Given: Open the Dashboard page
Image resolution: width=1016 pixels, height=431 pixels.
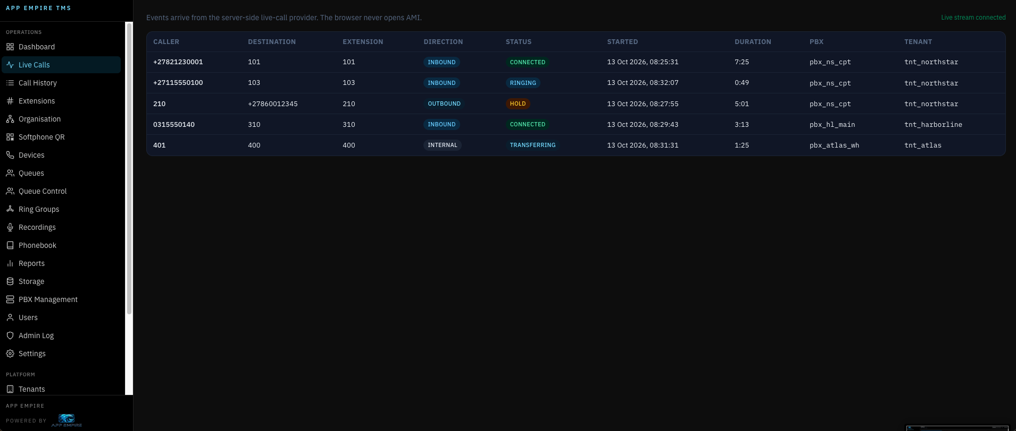Looking at the screenshot, I should coord(61,47).
